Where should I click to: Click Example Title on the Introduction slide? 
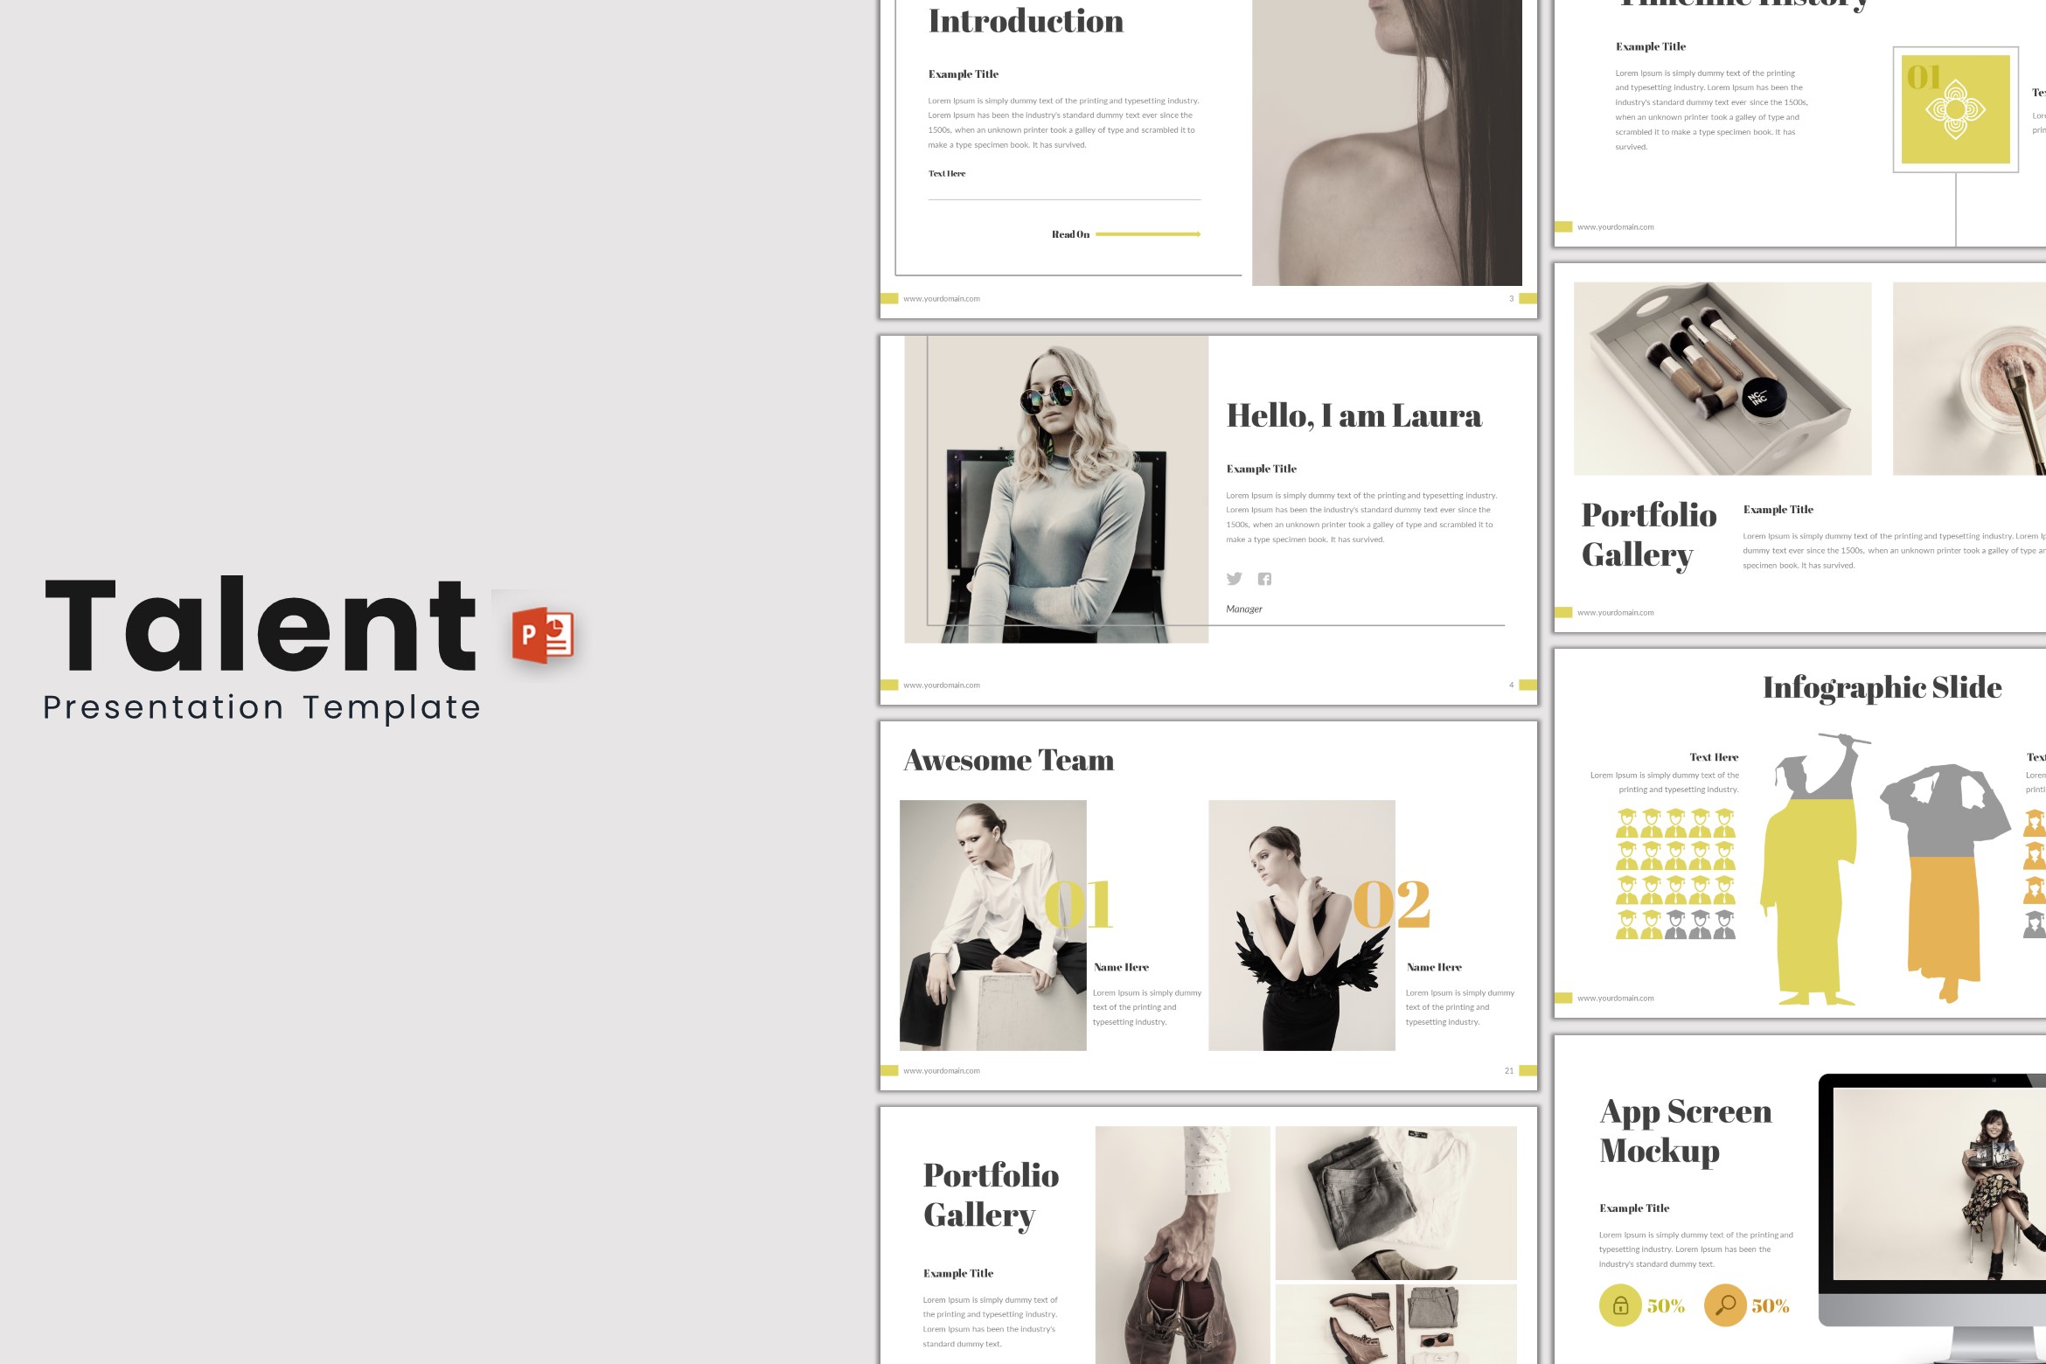click(x=964, y=74)
